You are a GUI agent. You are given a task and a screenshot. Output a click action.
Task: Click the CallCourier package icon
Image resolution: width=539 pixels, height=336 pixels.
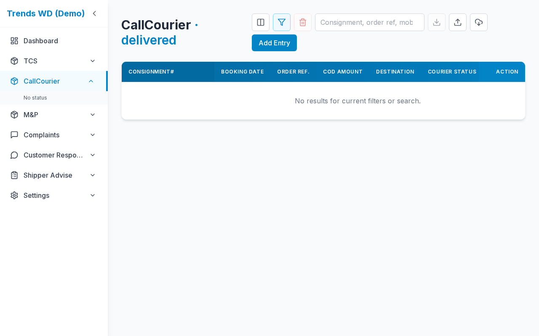[14, 81]
